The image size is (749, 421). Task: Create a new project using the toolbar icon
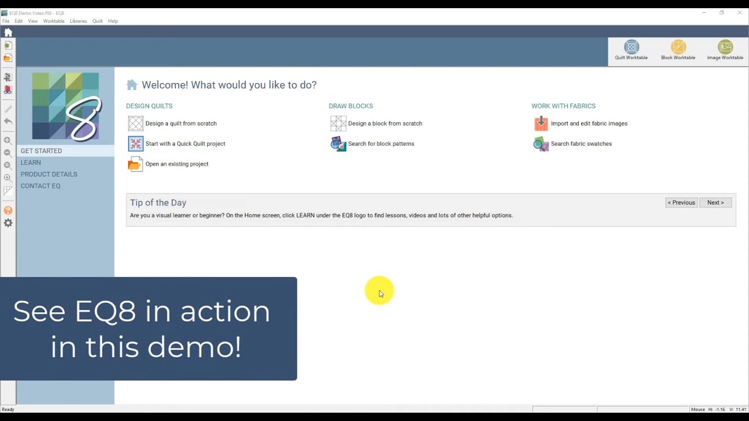pos(8,45)
